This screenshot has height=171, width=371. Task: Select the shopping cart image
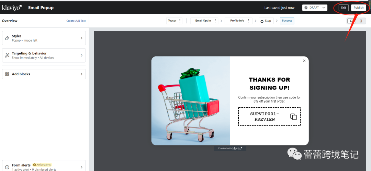pyautogui.click(x=191, y=101)
